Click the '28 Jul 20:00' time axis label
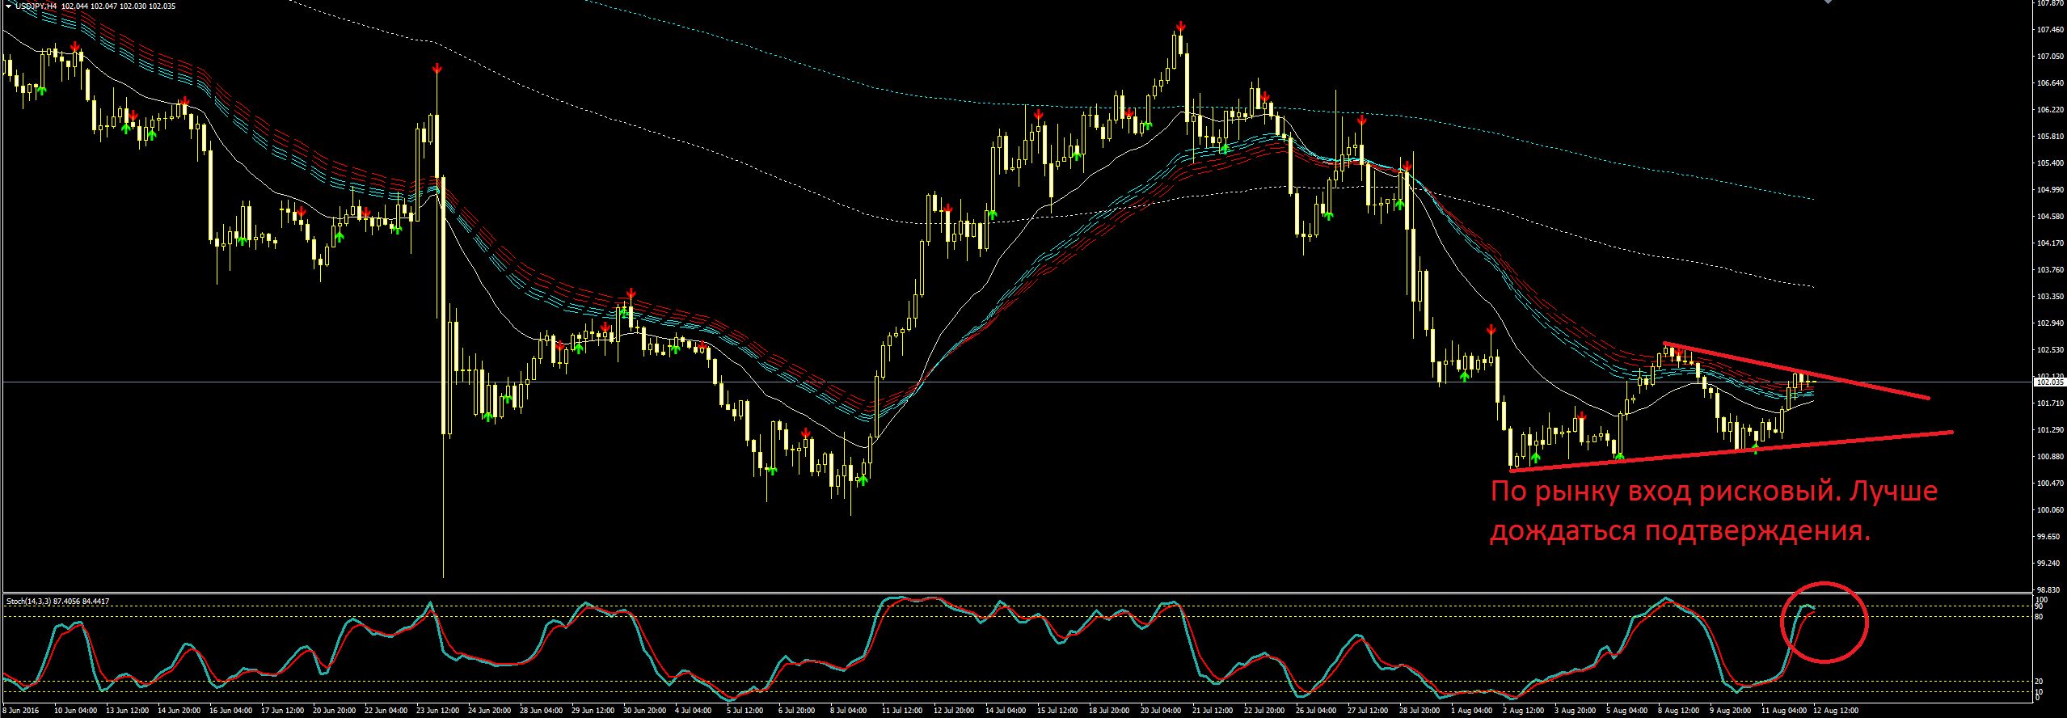The image size is (2067, 718). point(1421,711)
